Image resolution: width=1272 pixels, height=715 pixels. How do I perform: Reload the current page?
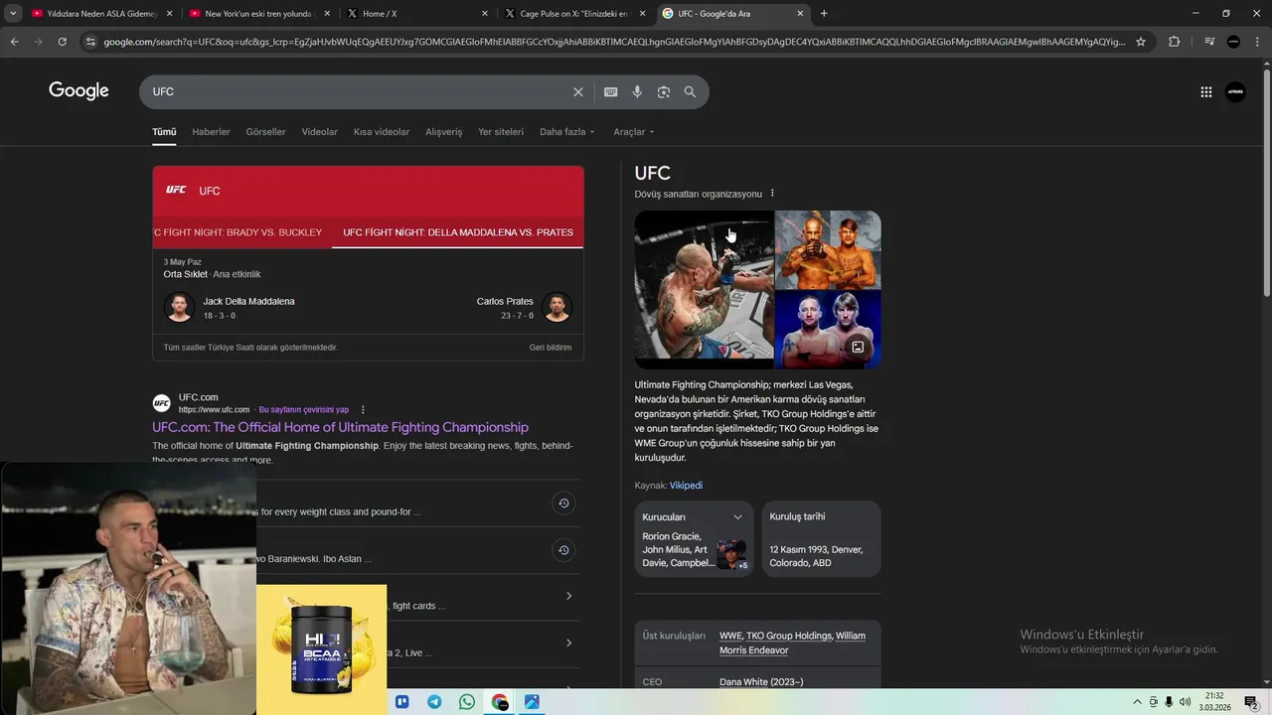pyautogui.click(x=62, y=42)
